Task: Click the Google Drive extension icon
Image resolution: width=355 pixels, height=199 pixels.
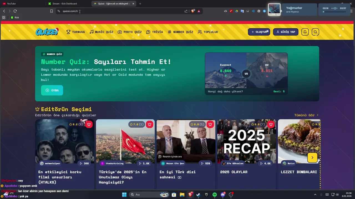Action: pyautogui.click(x=237, y=11)
